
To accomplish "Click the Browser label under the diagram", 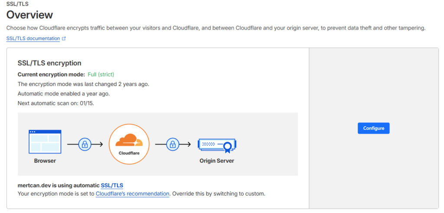I will tap(45, 161).
